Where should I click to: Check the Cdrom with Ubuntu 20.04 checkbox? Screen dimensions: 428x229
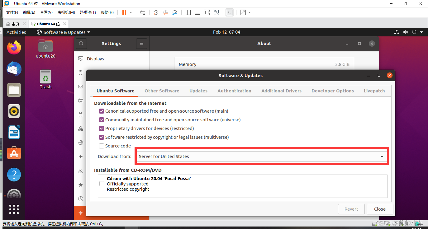102,184
